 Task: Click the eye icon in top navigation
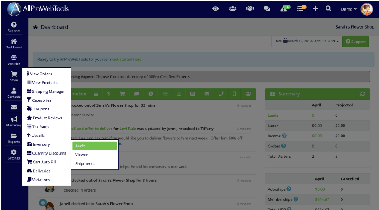point(216,9)
